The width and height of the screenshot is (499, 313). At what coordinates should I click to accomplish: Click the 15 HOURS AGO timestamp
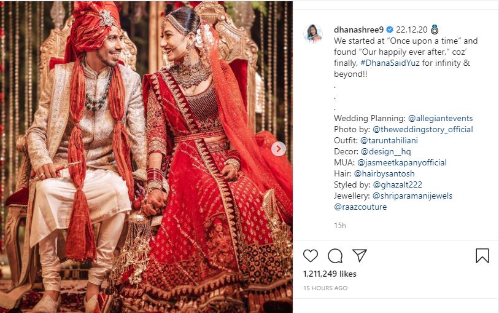pyautogui.click(x=325, y=288)
